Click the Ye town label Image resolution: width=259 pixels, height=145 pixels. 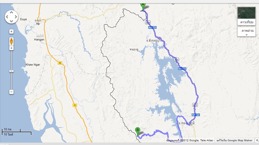pos(38,24)
